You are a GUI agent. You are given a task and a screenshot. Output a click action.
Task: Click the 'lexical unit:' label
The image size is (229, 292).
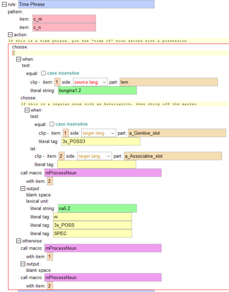37,201
